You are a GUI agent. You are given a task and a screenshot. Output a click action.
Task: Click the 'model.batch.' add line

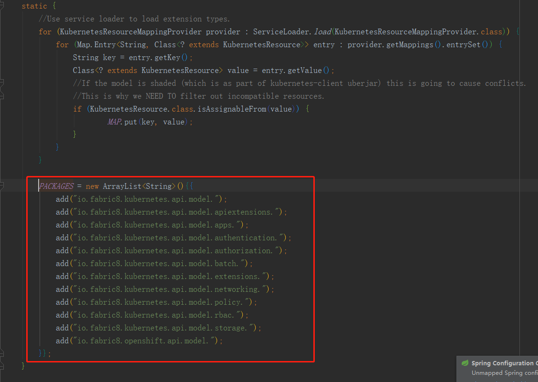pyautogui.click(x=154, y=263)
